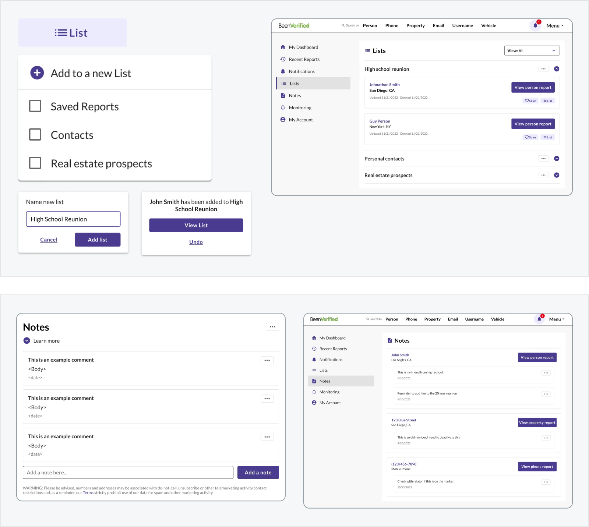This screenshot has width=589, height=527.
Task: Click the plus icon for Add to a new List
Action: (x=37, y=73)
